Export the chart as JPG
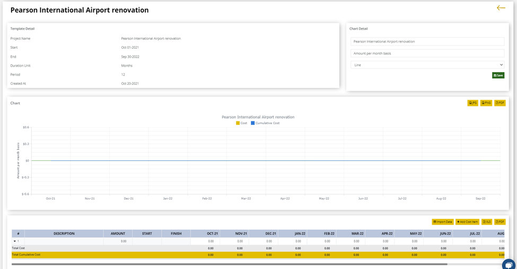Screen dimensions: 517x269 pyautogui.click(x=473, y=103)
